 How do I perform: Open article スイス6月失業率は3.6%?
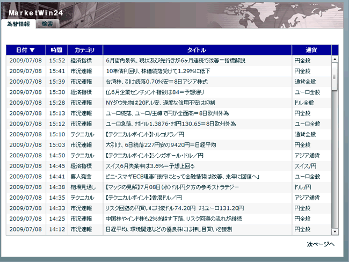(150, 166)
